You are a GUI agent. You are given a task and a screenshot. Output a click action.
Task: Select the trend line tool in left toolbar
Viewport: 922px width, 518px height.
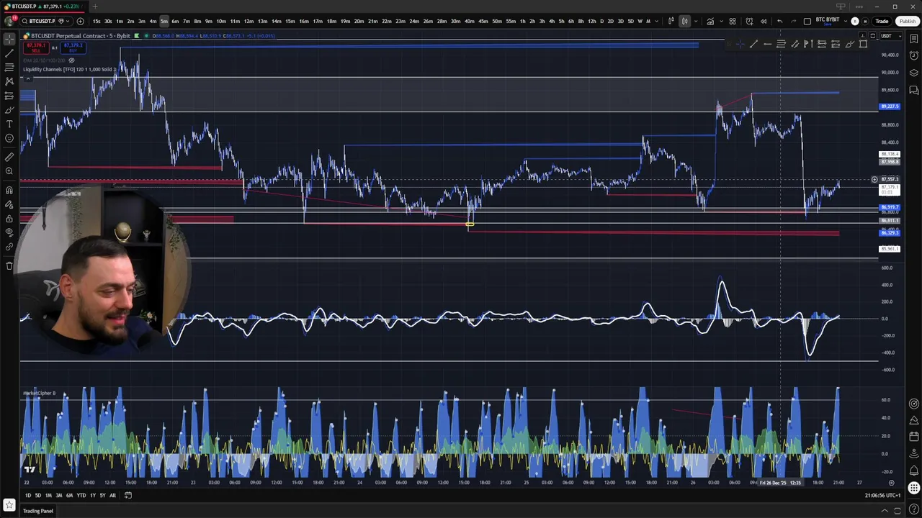pos(9,53)
